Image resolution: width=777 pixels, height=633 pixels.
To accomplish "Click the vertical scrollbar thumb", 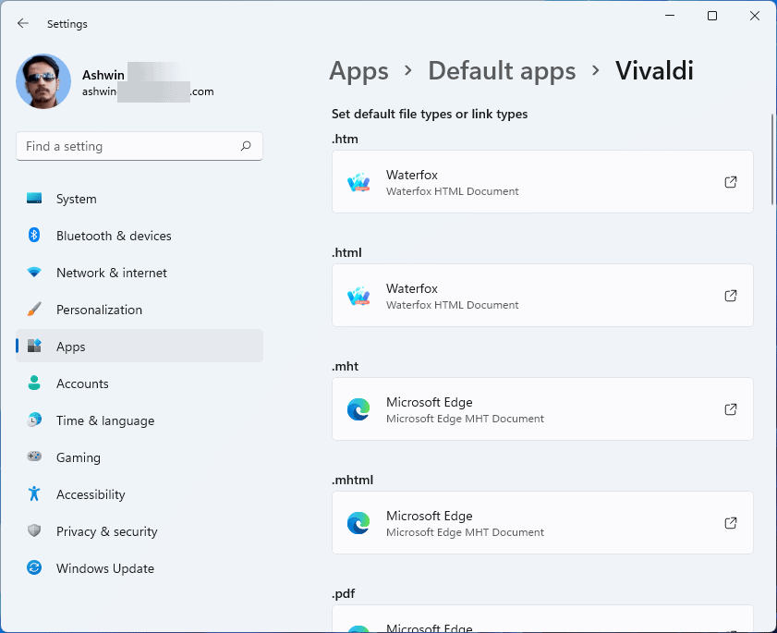I will point(772,159).
